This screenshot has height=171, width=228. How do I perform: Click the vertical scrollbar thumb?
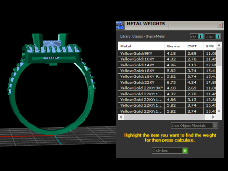219,57
